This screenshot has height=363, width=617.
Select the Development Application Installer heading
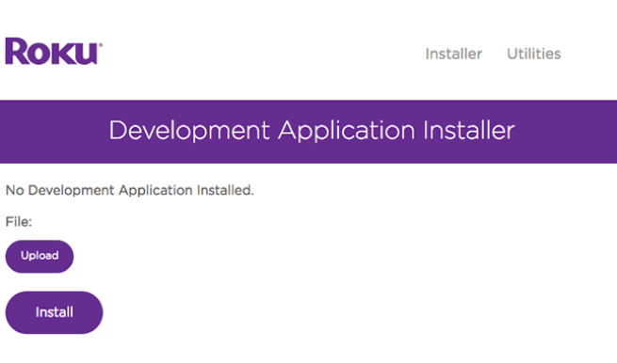point(312,131)
